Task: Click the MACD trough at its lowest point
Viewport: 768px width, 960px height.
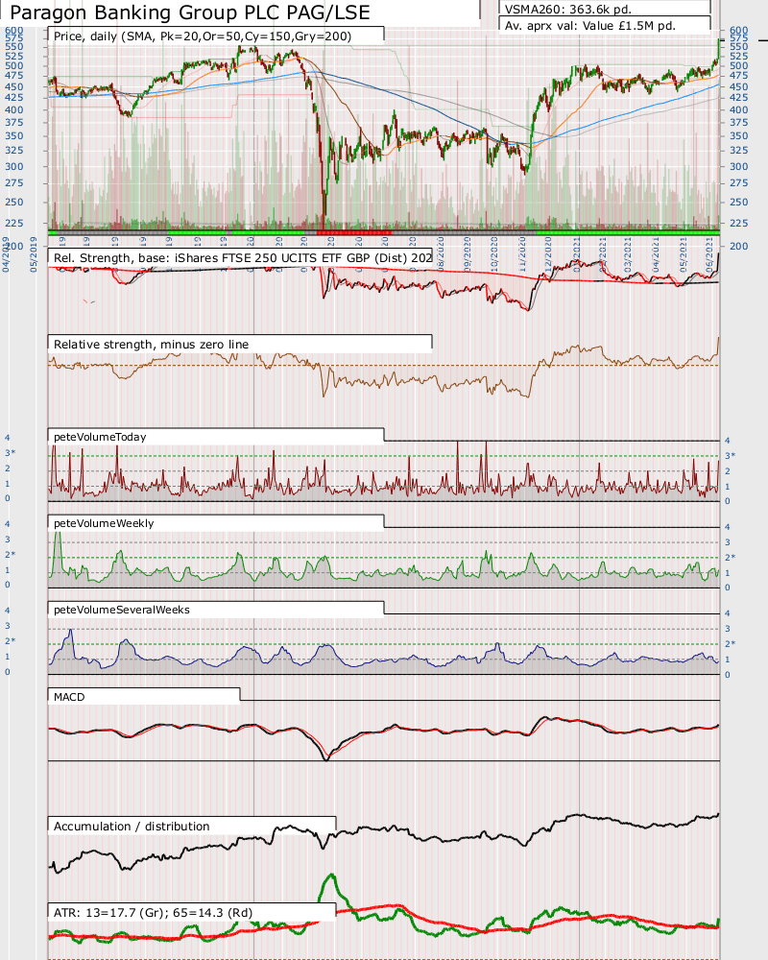Action: coord(326,758)
